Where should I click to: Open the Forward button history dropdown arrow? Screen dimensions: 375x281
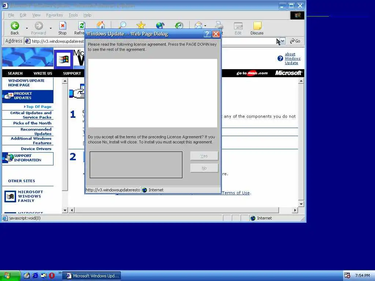[x=51, y=28]
